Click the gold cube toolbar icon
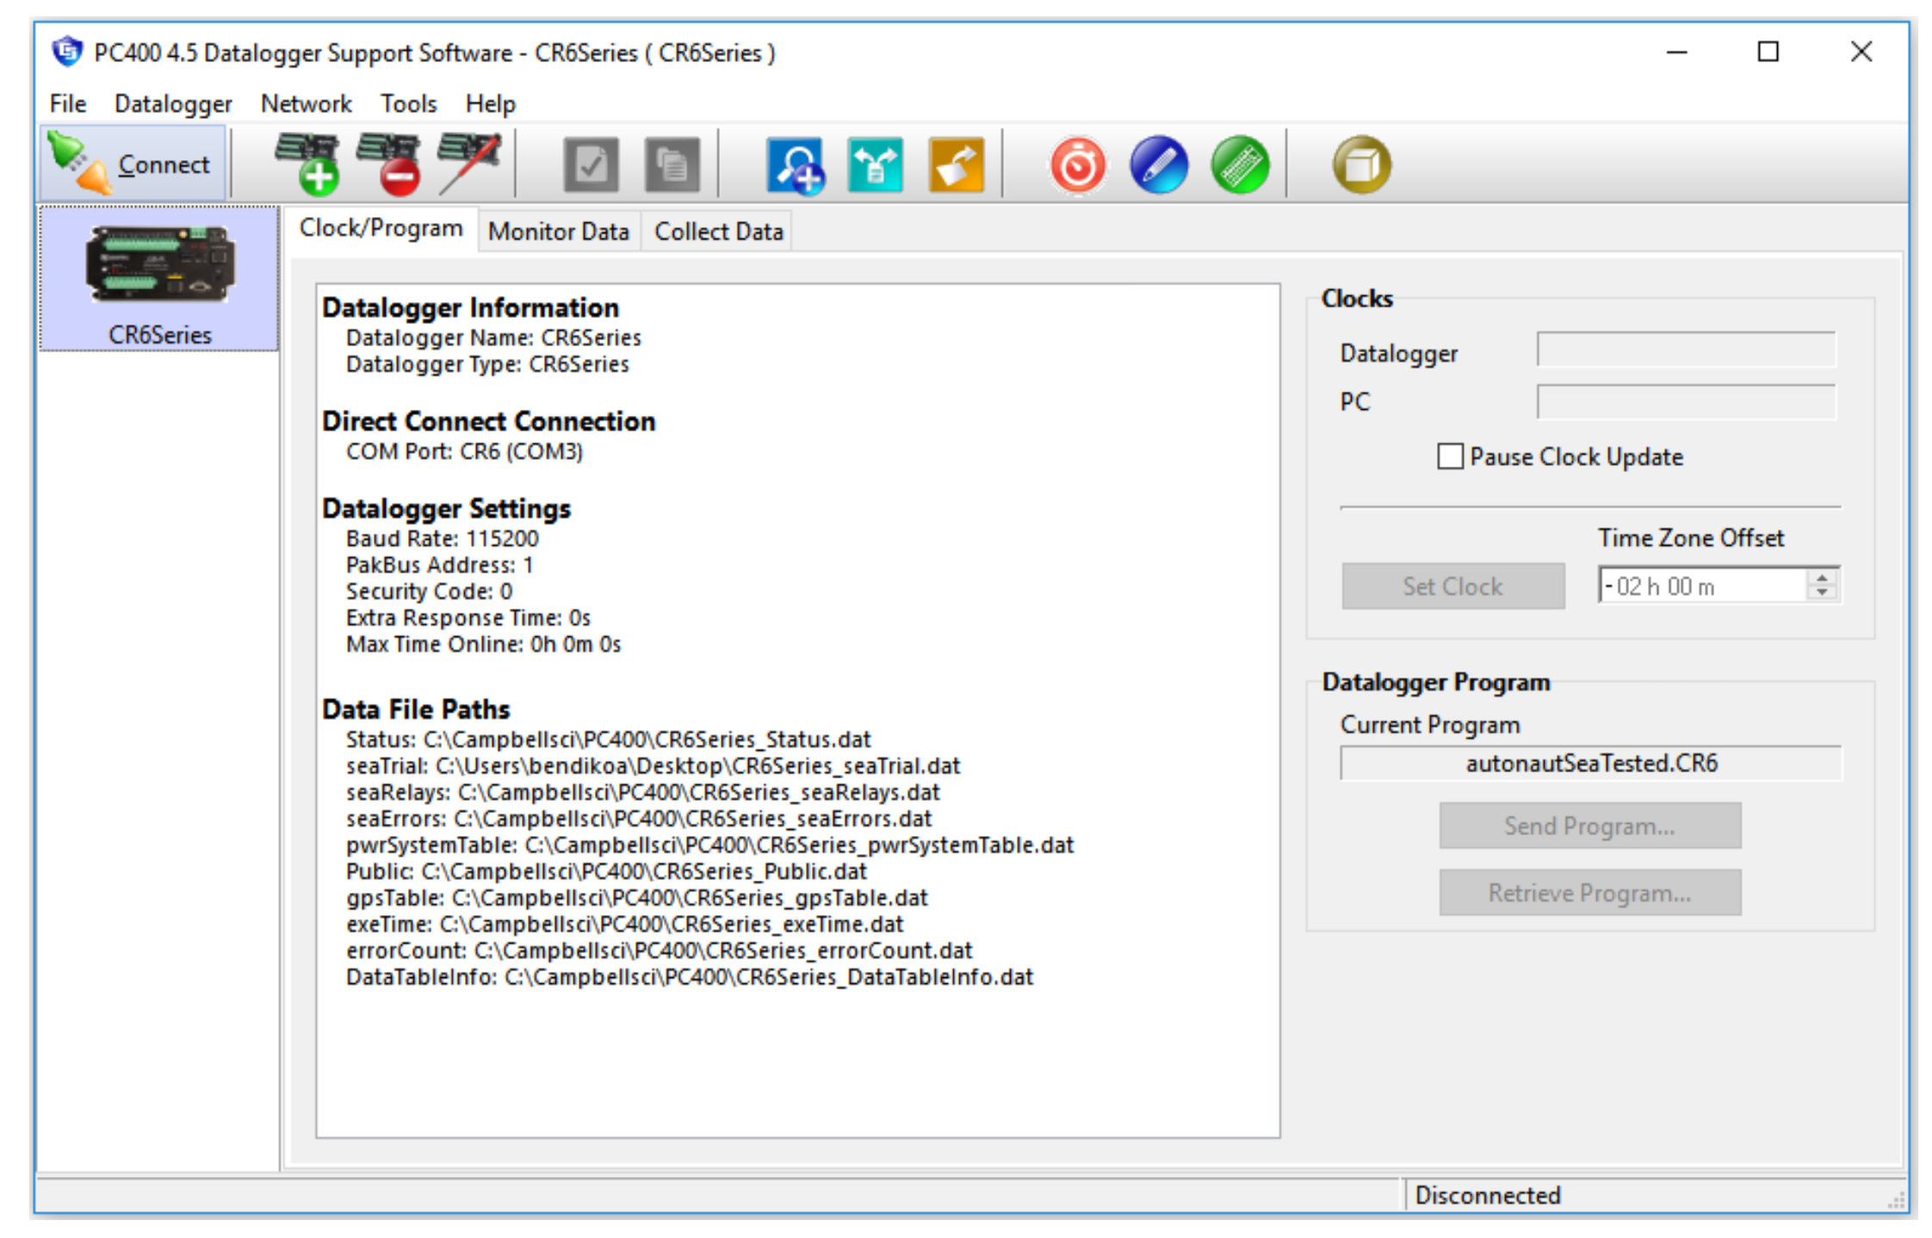 point(1360,165)
